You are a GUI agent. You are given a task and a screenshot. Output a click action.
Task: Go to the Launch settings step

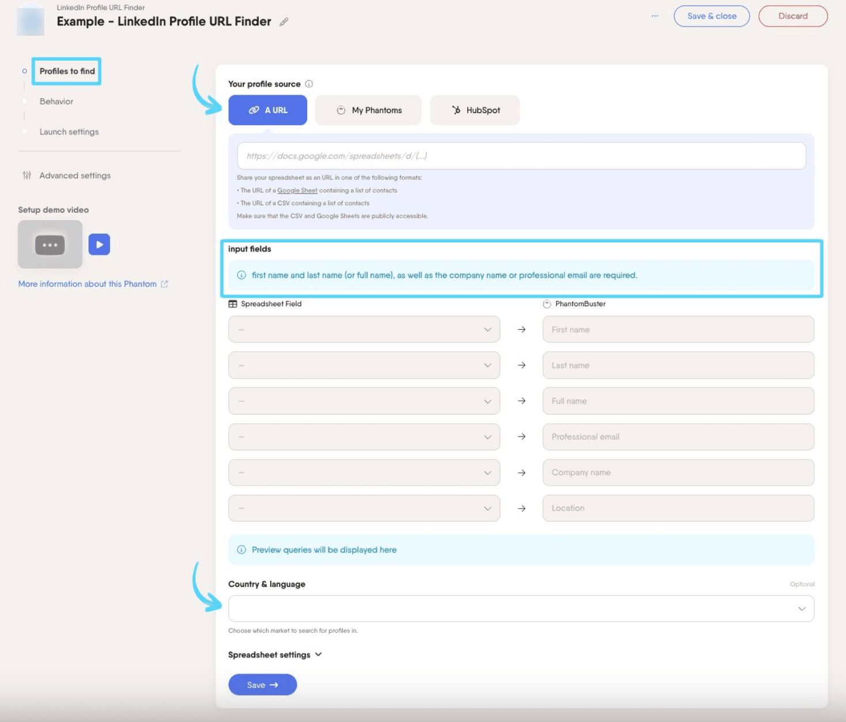69,132
